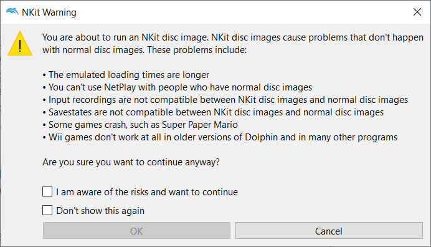The width and height of the screenshot is (431, 247).
Task: Click the Super Paper Mario crash line
Action: [x=140, y=125]
